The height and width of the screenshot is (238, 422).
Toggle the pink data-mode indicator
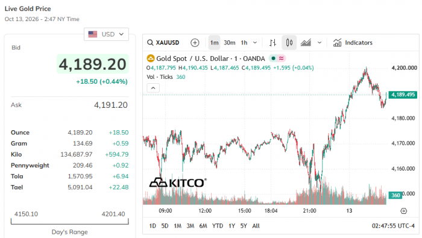[282, 58]
